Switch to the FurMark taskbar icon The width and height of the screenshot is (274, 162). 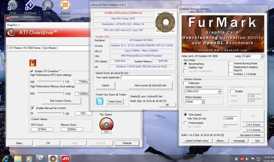[x=53, y=159]
